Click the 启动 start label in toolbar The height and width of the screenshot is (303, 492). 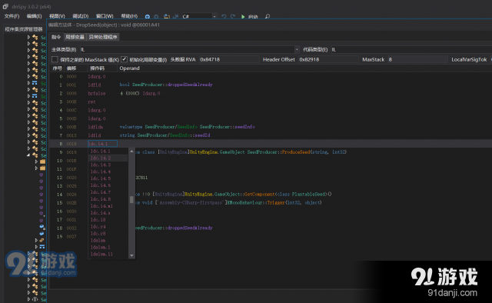click(x=253, y=17)
